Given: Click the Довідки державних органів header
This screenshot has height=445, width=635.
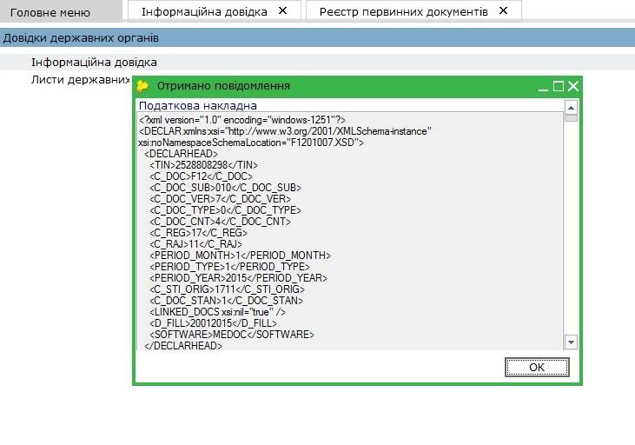Looking at the screenshot, I should point(80,38).
